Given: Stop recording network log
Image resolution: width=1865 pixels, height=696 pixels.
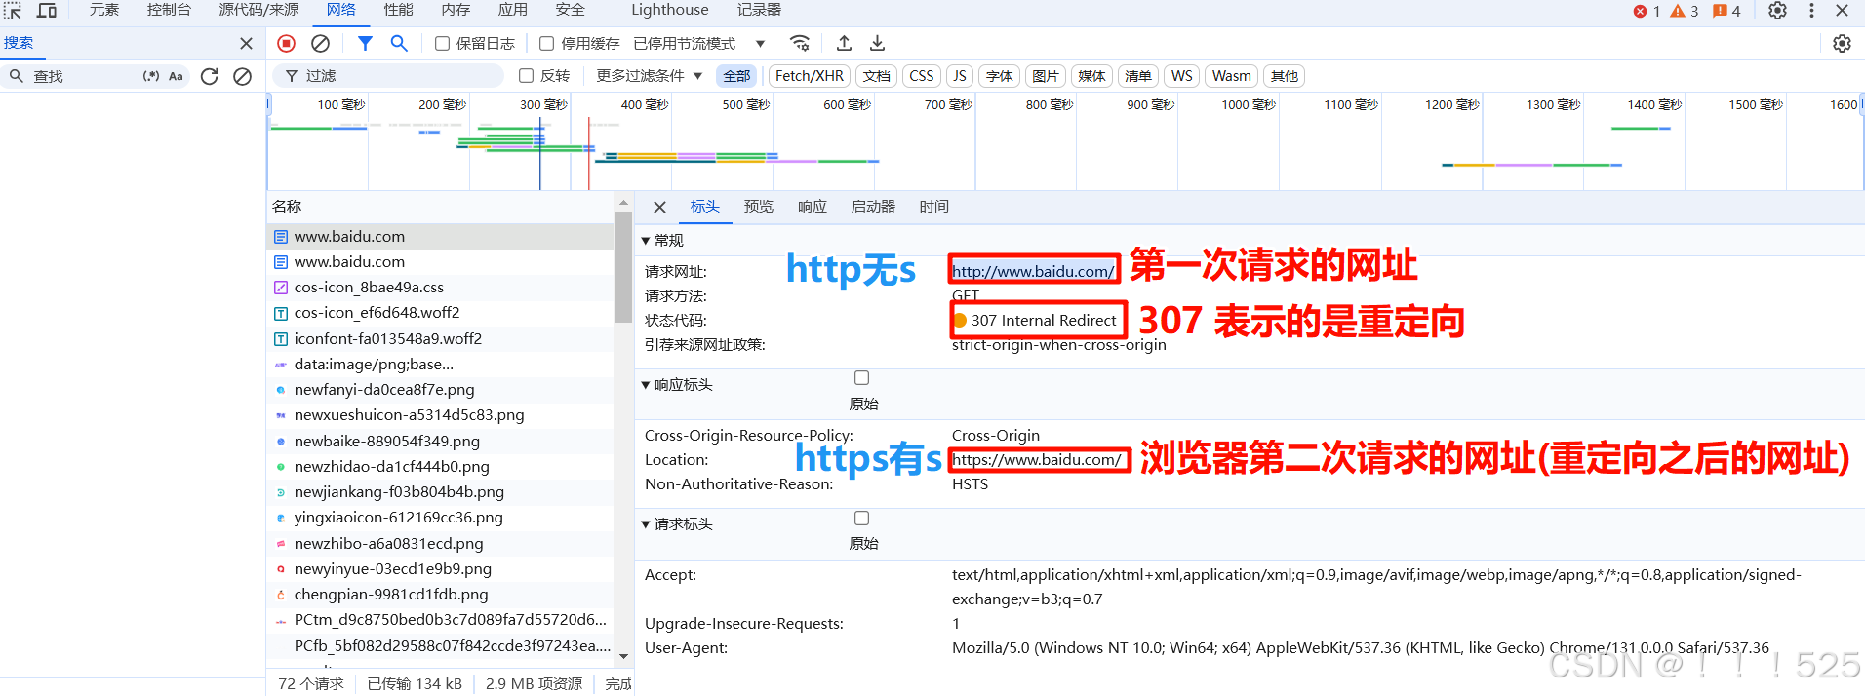Looking at the screenshot, I should [x=286, y=43].
